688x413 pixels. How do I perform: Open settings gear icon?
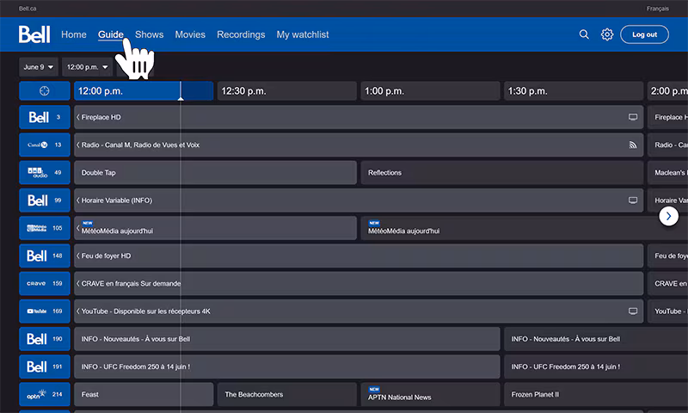[607, 34]
